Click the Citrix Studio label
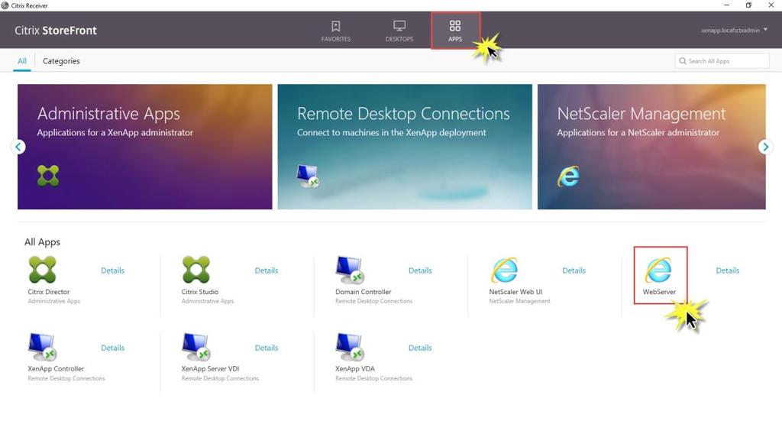The height and width of the screenshot is (421, 782). [x=200, y=292]
